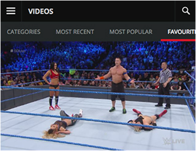Select the Most Recent tab

point(75,32)
